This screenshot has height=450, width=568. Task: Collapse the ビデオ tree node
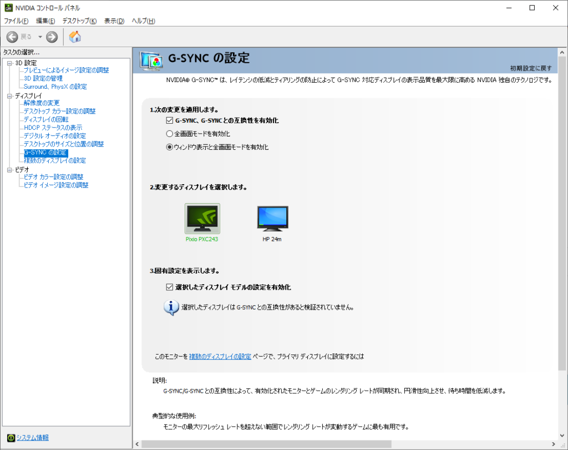tap(9, 170)
